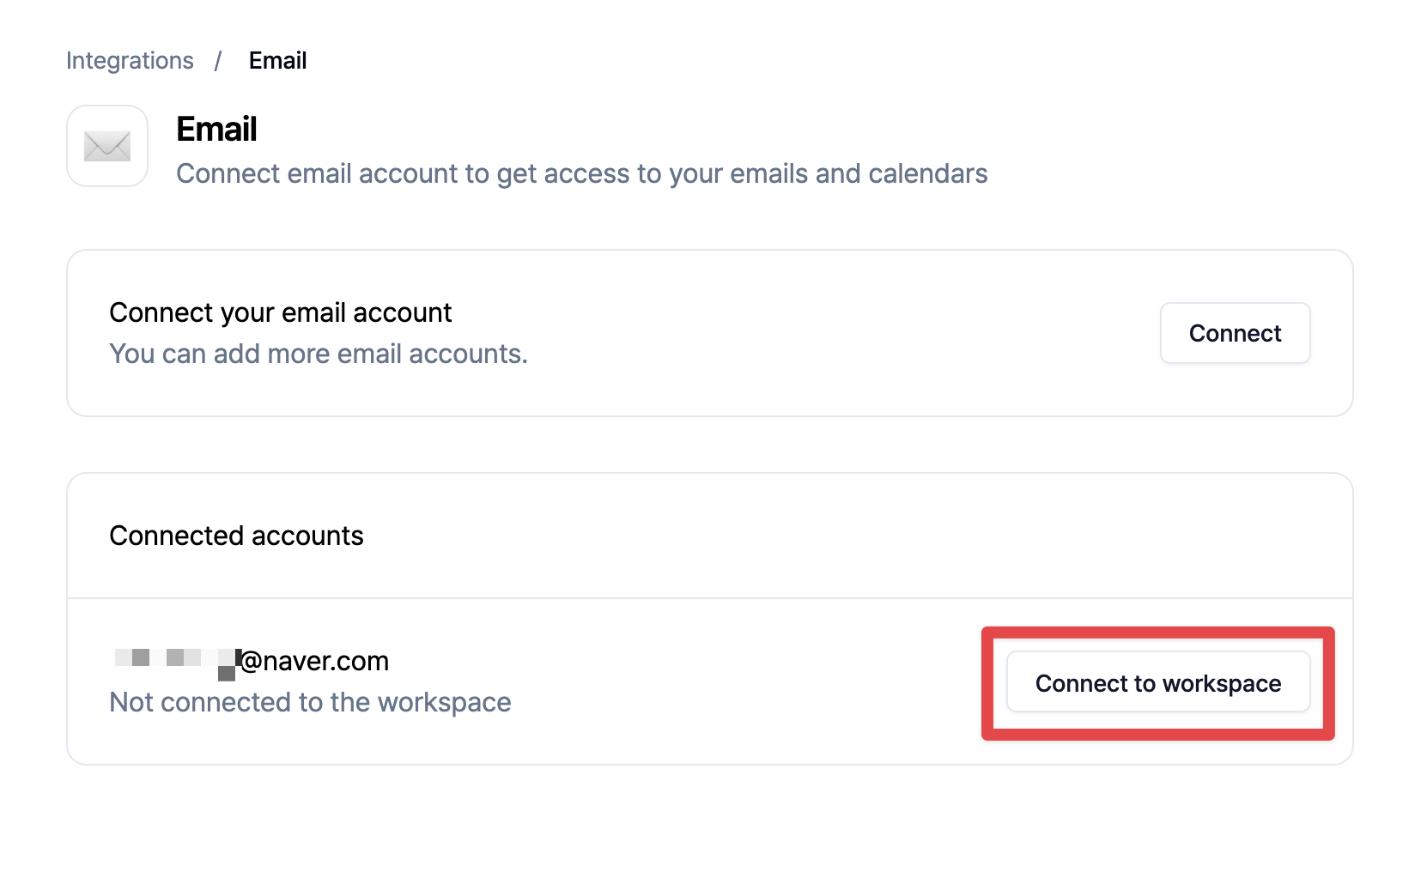Go back to Integrations breadcrumb

tap(130, 61)
